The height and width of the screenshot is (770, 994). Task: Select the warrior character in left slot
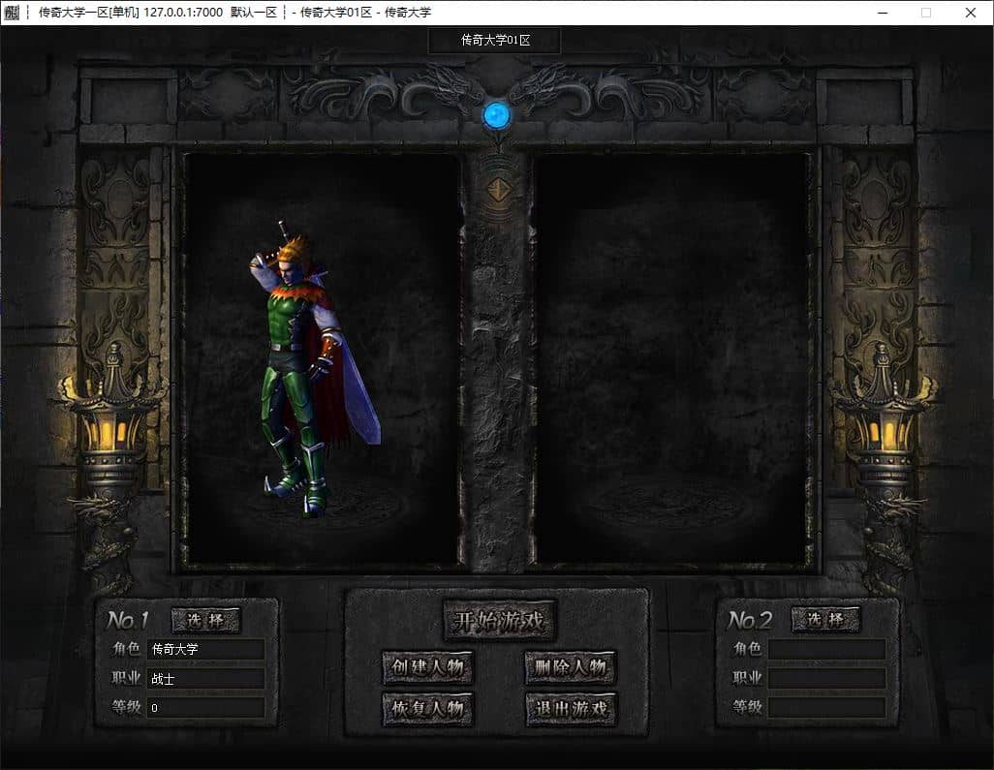click(312, 368)
